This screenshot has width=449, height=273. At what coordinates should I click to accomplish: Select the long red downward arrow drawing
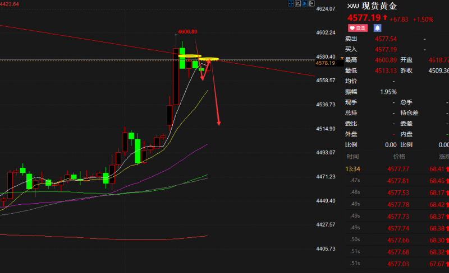click(216, 95)
